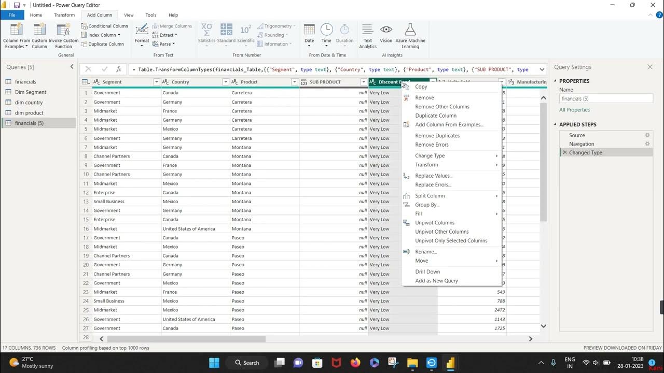Click the table corner menu icon

click(x=86, y=82)
